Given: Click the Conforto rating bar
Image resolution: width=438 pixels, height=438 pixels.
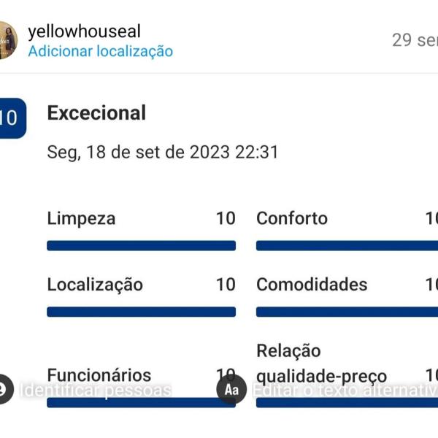Looking at the screenshot, I should pos(347,246).
